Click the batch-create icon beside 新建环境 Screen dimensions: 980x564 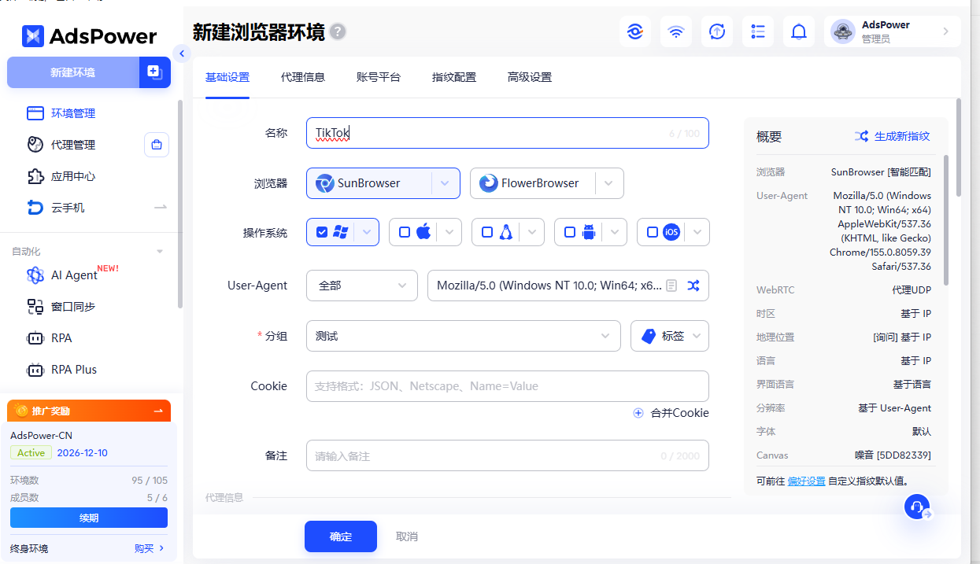(x=155, y=72)
